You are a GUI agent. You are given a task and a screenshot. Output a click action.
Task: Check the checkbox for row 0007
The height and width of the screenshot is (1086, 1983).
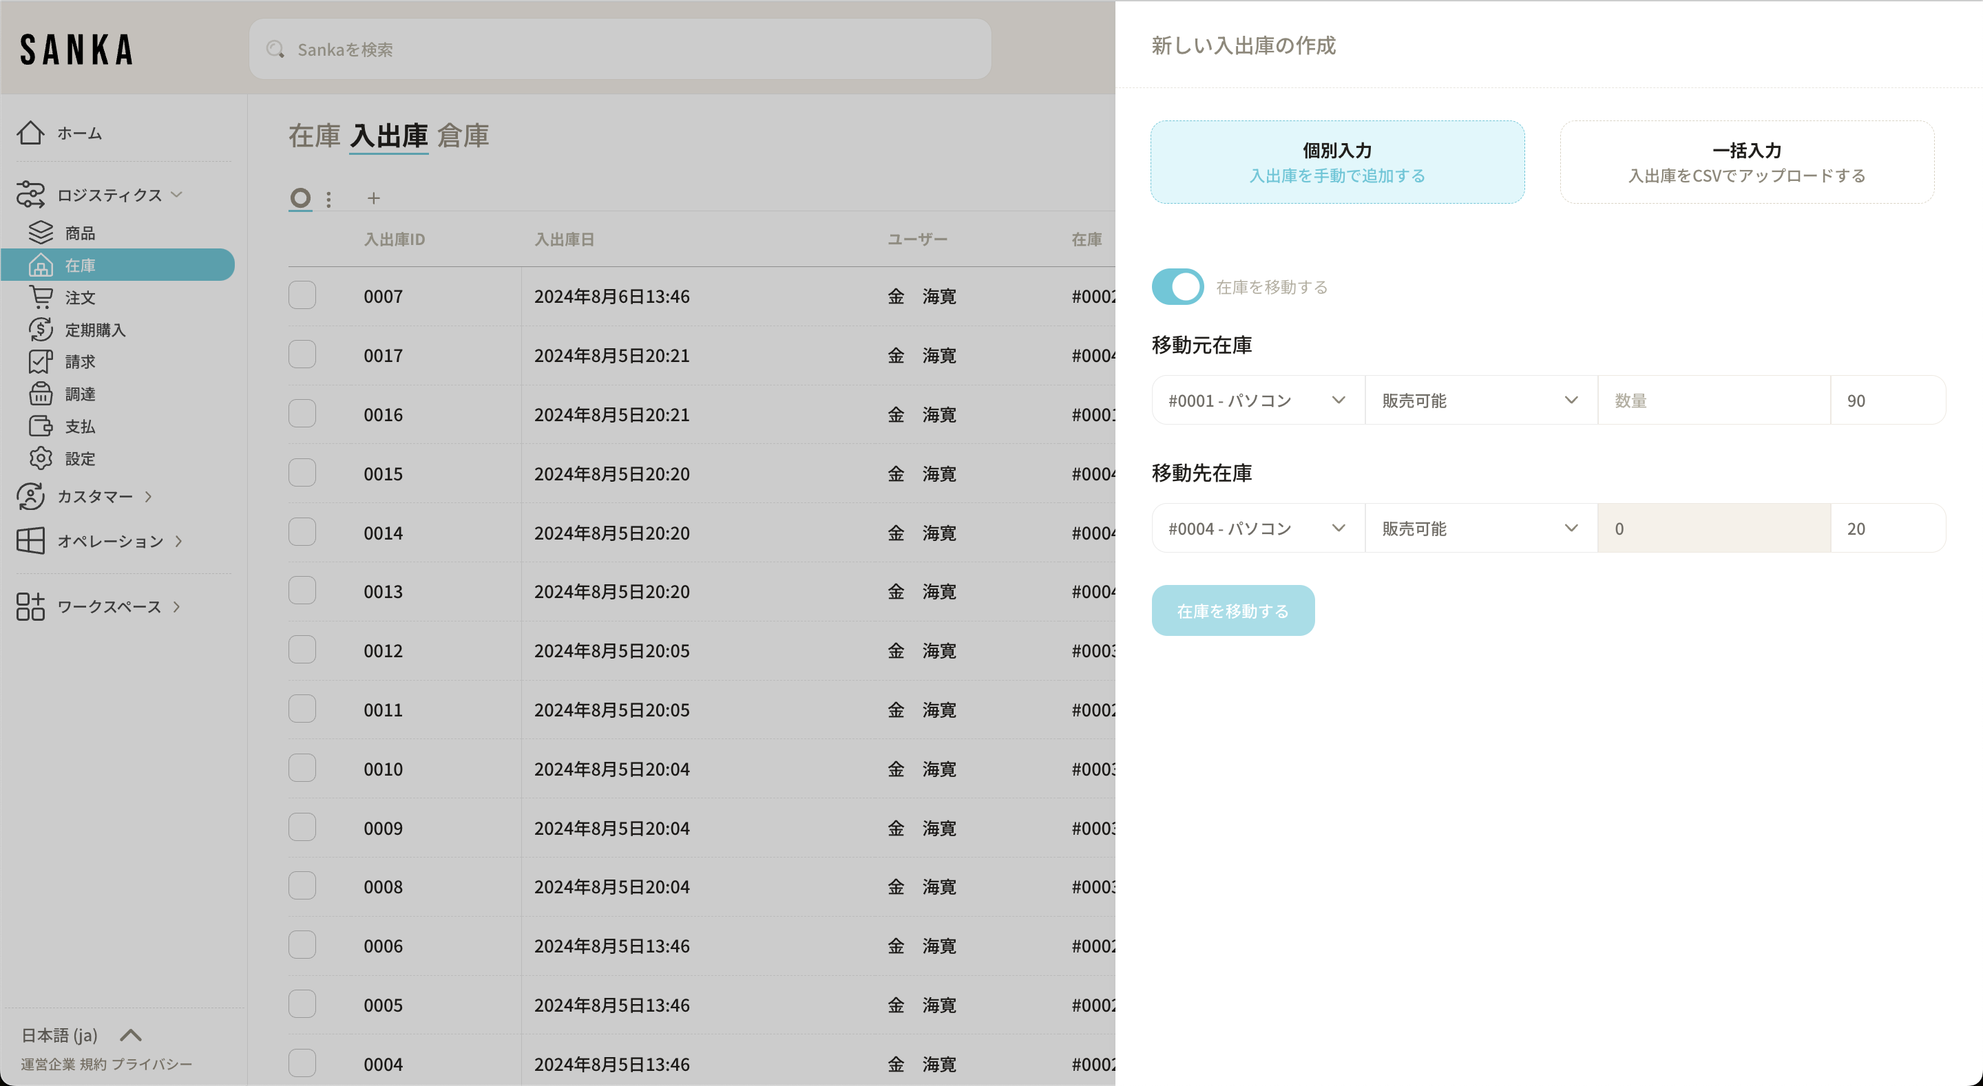click(x=302, y=295)
